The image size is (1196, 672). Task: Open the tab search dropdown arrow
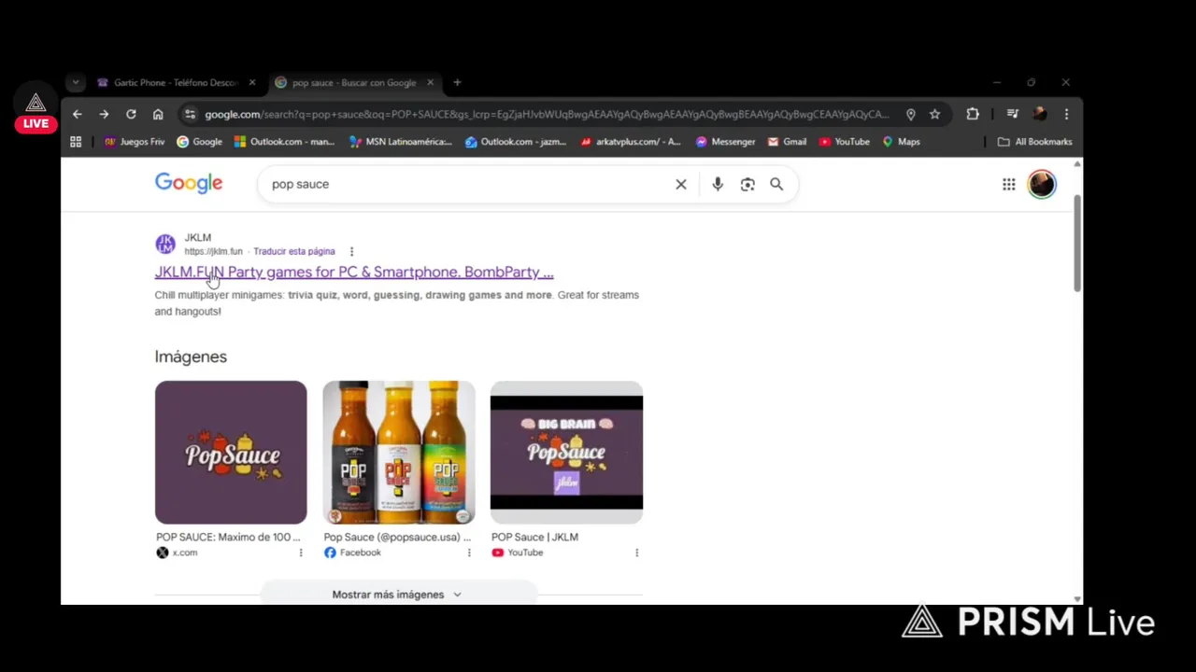pyautogui.click(x=76, y=82)
